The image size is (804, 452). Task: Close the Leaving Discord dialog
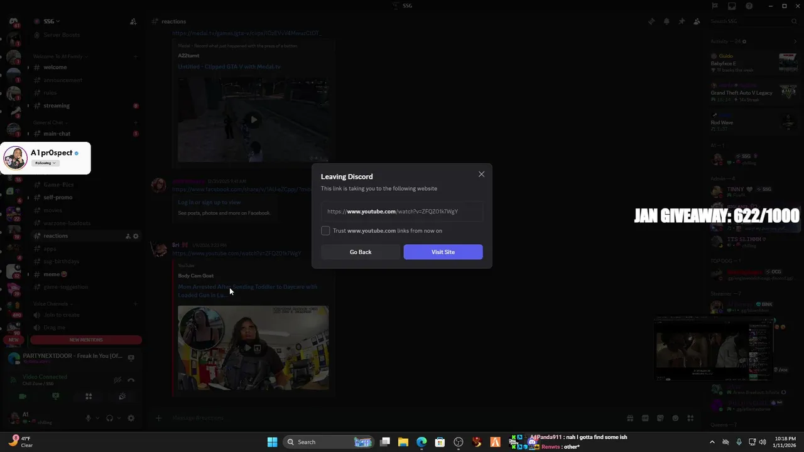(x=481, y=175)
